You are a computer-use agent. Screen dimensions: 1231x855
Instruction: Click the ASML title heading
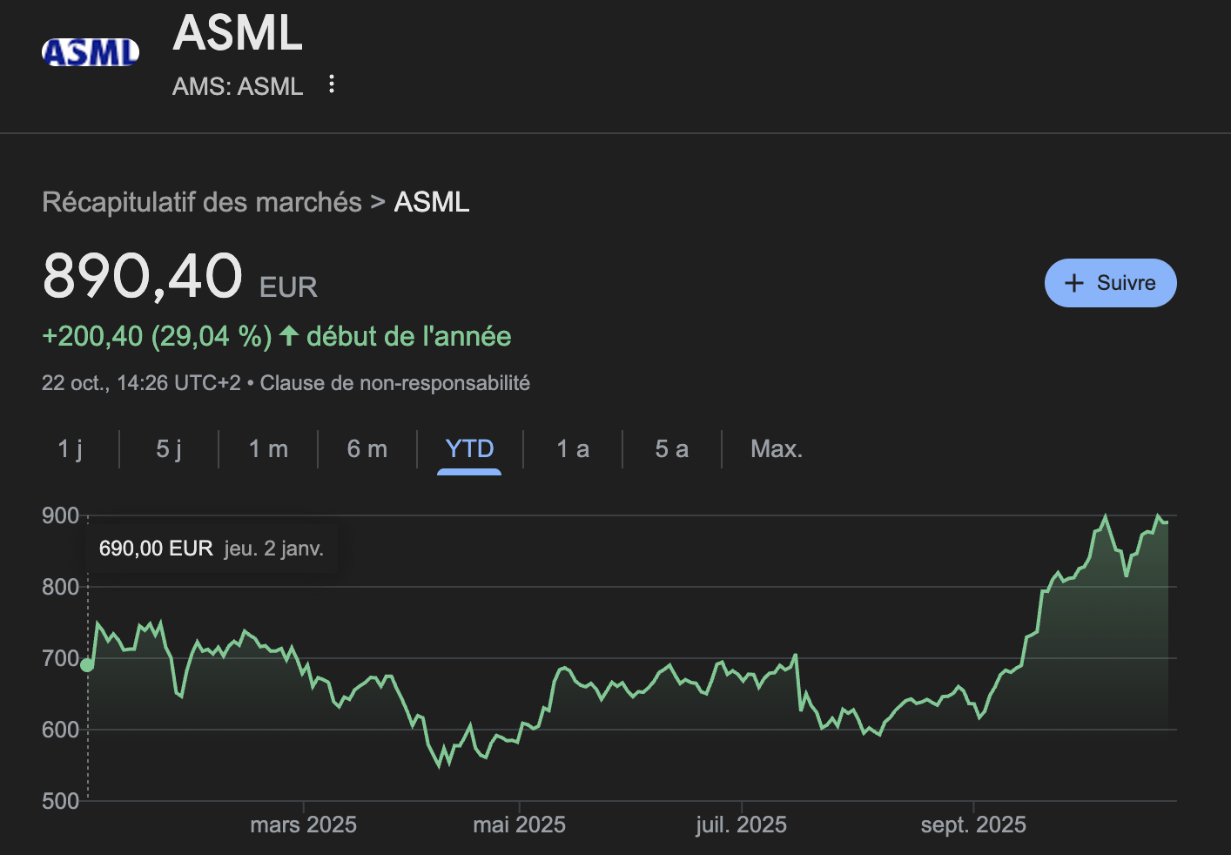(x=238, y=33)
